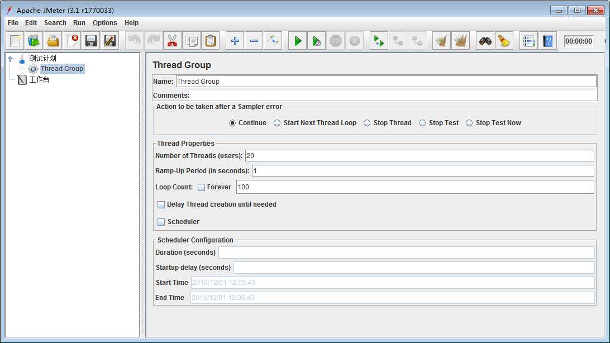Image resolution: width=610 pixels, height=343 pixels.
Task: Click Remote Shutdown All icon
Action: click(x=417, y=41)
